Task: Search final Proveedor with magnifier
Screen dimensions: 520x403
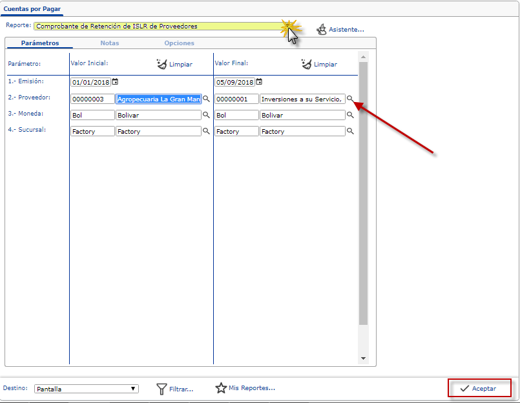Action: click(x=350, y=99)
